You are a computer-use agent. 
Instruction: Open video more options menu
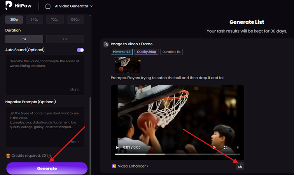[238, 148]
